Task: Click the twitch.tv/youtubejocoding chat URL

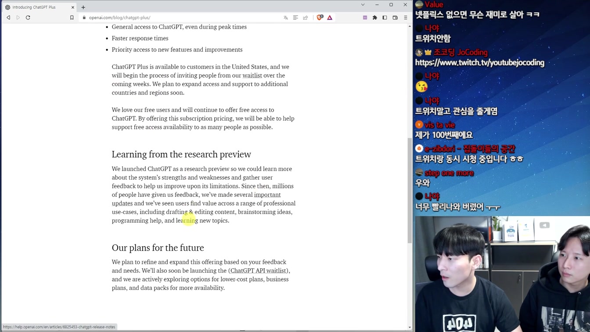Action: (x=480, y=63)
